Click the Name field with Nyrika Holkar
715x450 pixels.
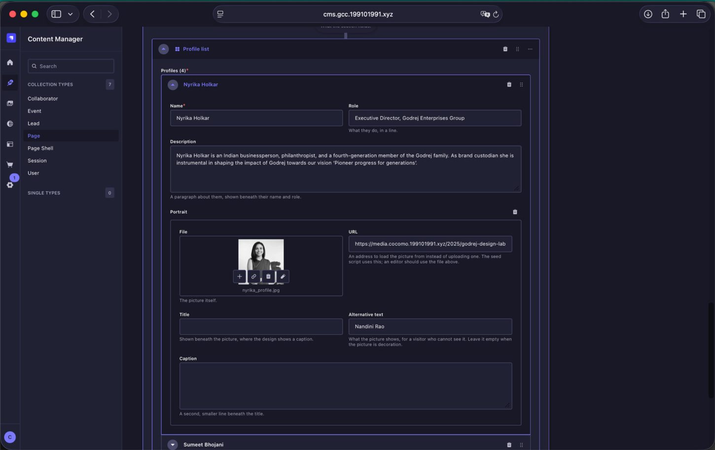coord(256,118)
